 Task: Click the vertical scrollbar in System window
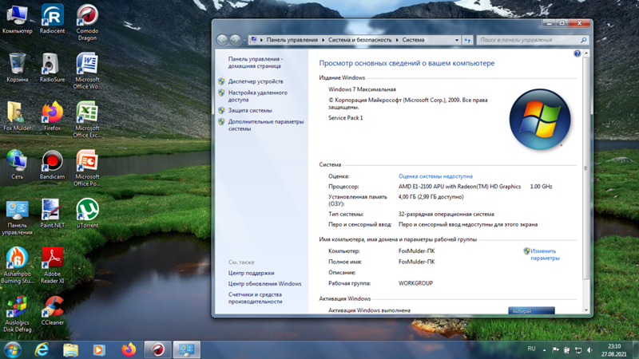[x=586, y=168]
